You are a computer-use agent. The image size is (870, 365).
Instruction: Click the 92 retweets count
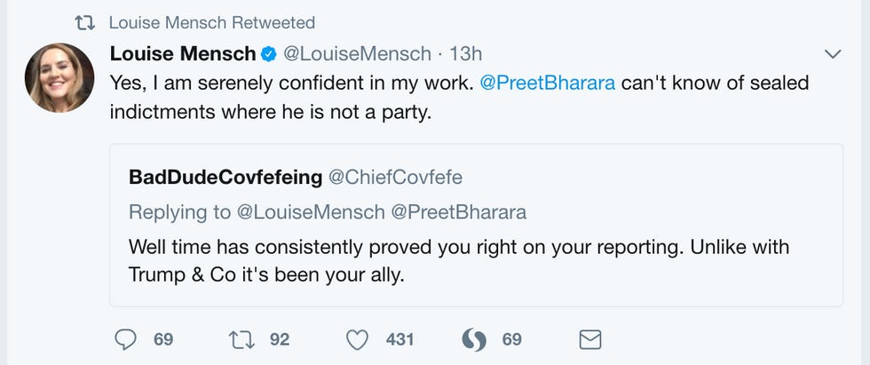pyautogui.click(x=280, y=339)
